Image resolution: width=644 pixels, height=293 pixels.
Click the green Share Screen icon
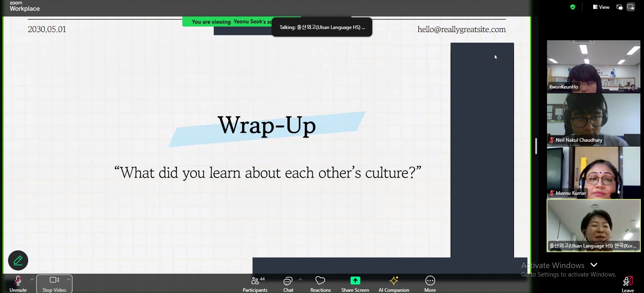pos(355,281)
